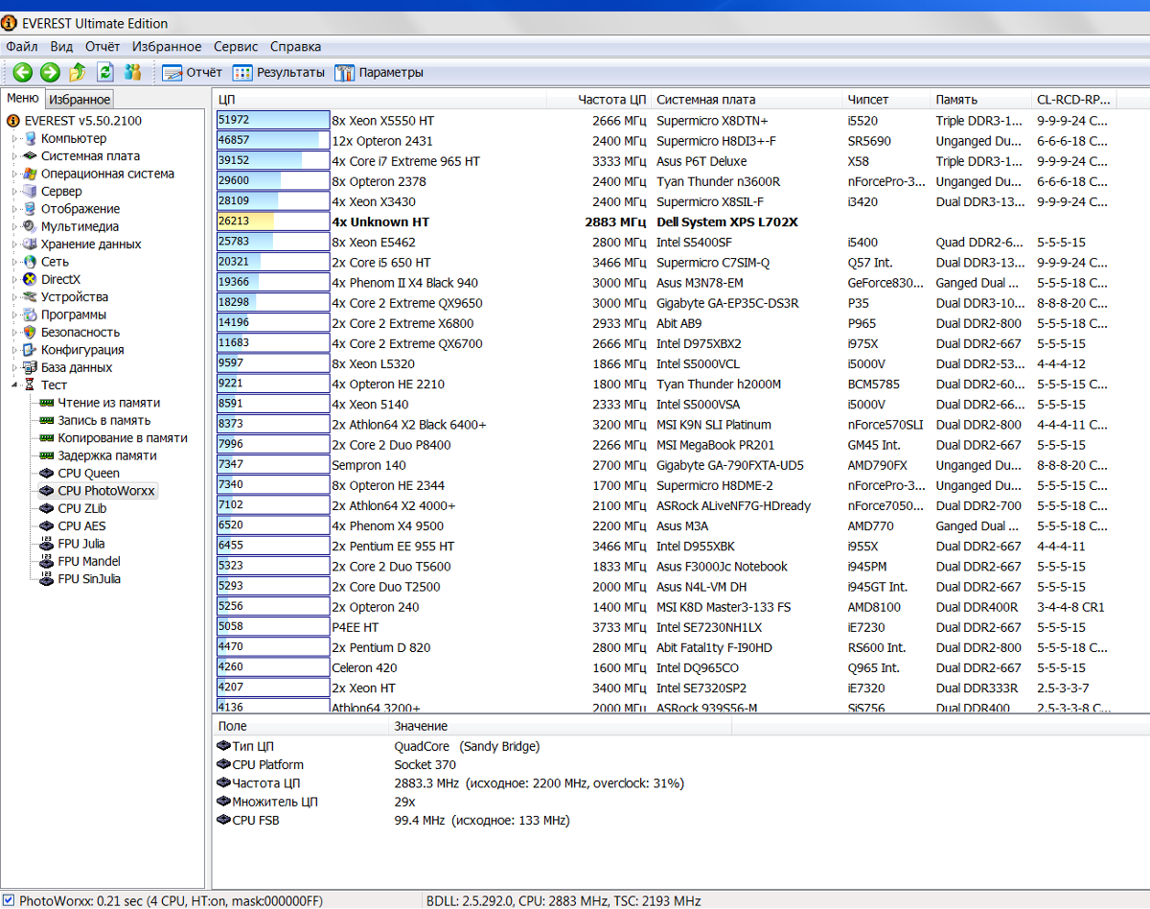The width and height of the screenshot is (1150, 909).
Task: Run the Чтение из памяти benchmark
Action: coord(108,403)
